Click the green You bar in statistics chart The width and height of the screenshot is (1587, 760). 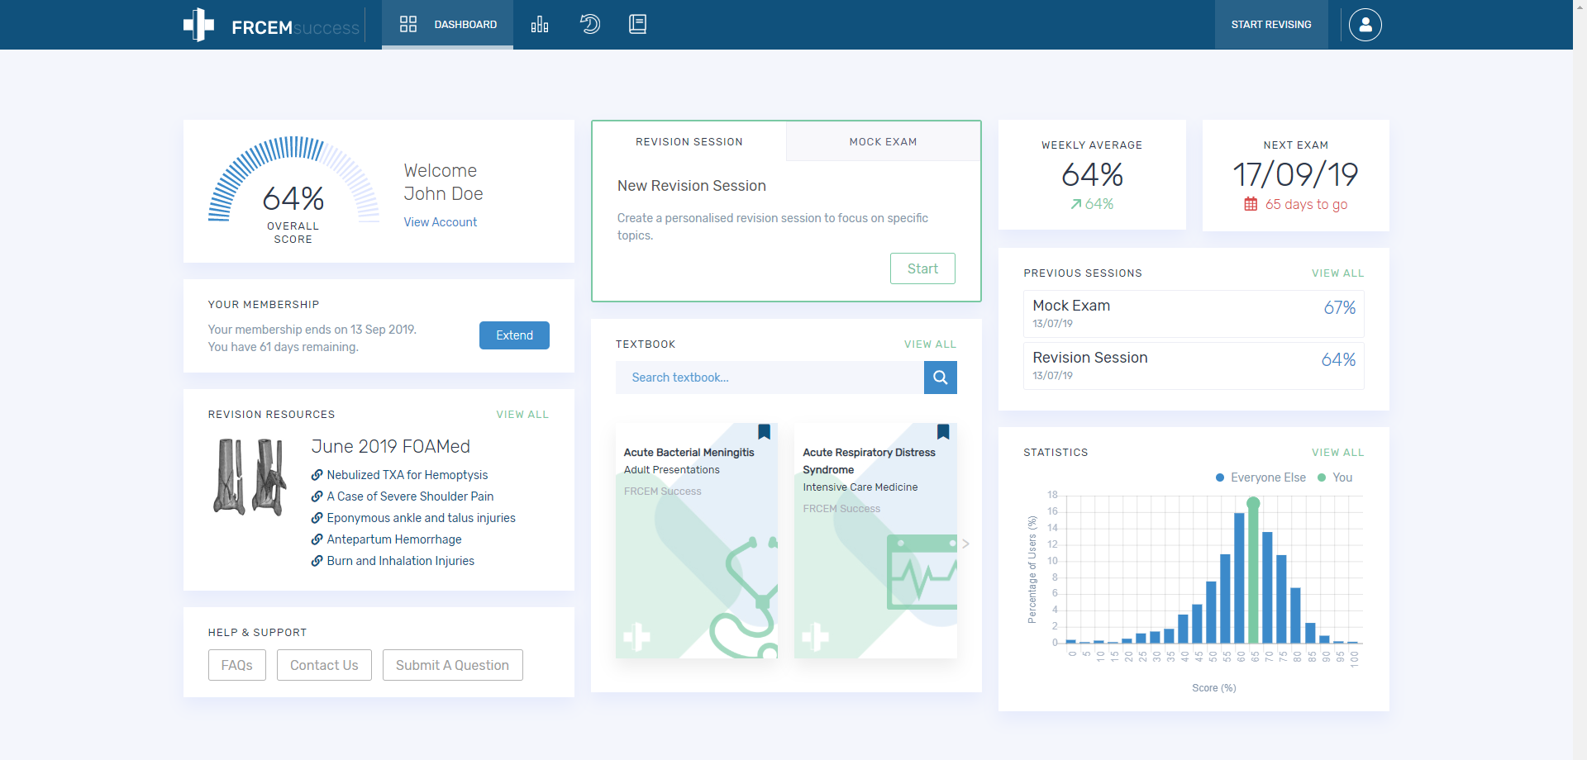[x=1253, y=571]
